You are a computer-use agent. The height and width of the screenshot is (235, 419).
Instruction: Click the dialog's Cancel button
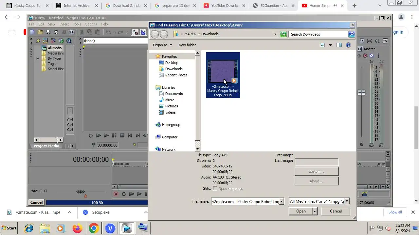click(x=336, y=211)
